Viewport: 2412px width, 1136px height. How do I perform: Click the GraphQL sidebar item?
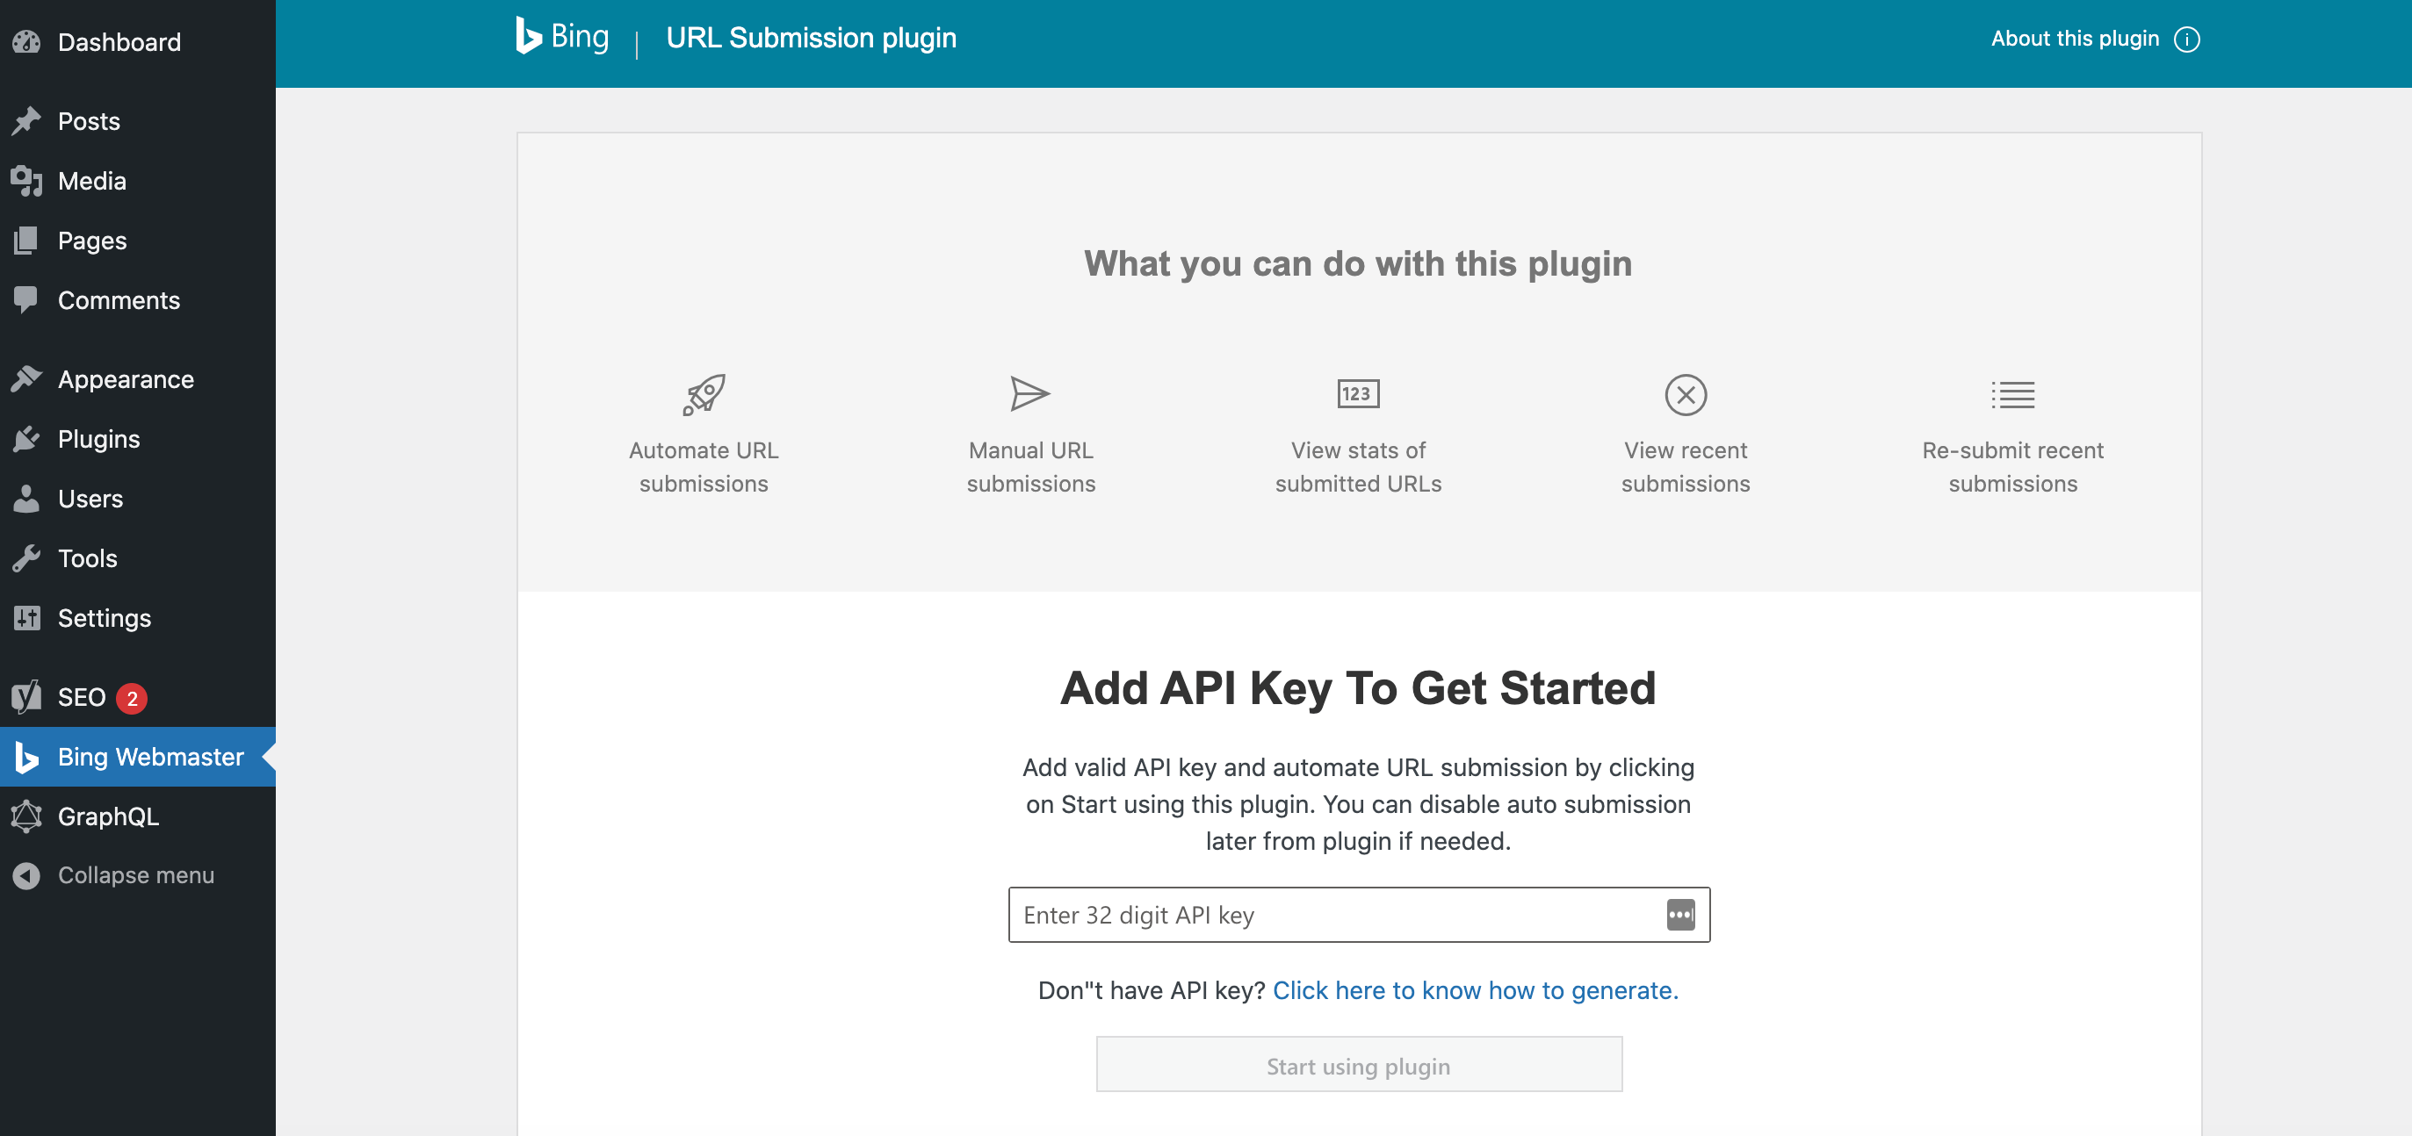(108, 815)
